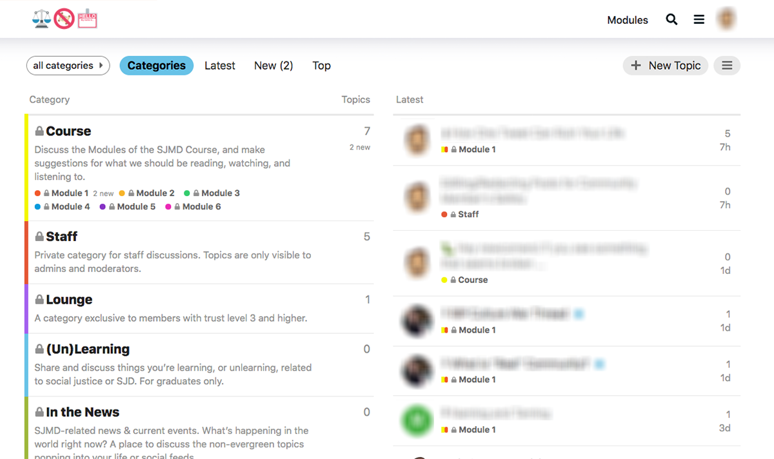
Task: Click the New Topic button
Action: pos(666,65)
